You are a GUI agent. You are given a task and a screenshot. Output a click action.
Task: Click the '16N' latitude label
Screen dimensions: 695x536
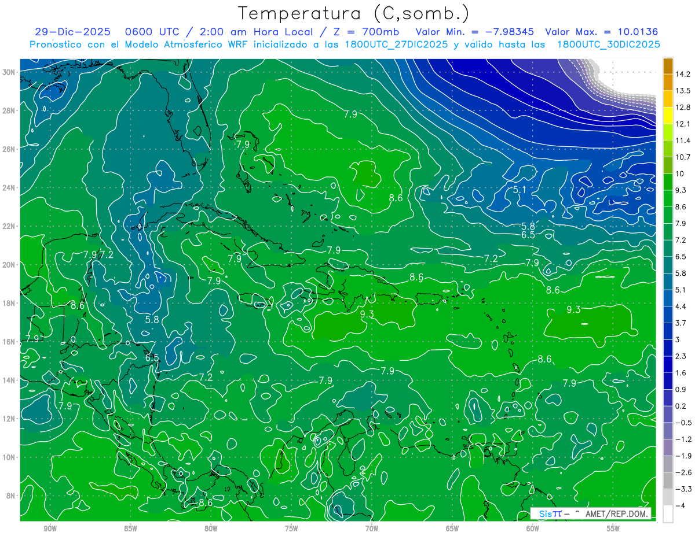coord(9,342)
